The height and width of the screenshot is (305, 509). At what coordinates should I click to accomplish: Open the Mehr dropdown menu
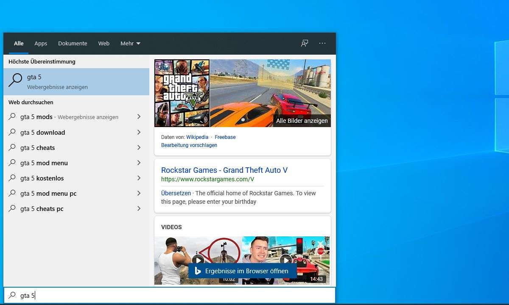point(130,43)
